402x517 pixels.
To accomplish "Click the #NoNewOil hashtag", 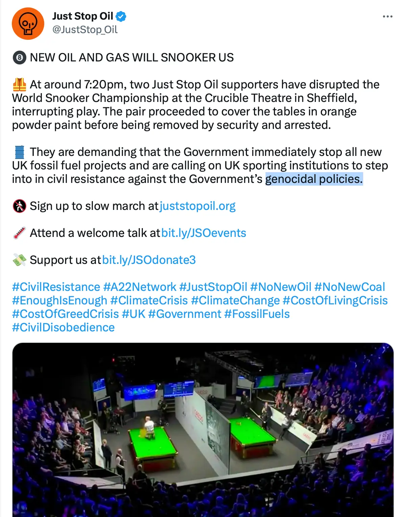I will [x=281, y=287].
